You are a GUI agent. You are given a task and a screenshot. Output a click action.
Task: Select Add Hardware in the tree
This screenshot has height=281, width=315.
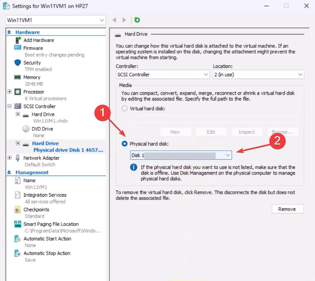(x=38, y=40)
